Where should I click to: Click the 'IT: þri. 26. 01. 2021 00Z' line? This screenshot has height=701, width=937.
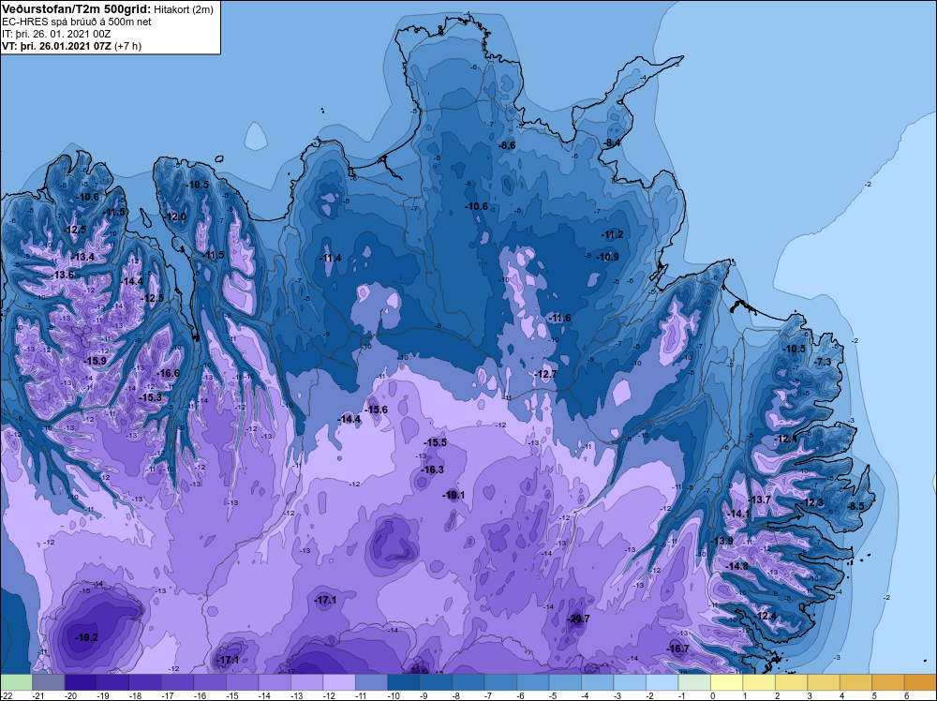(56, 34)
